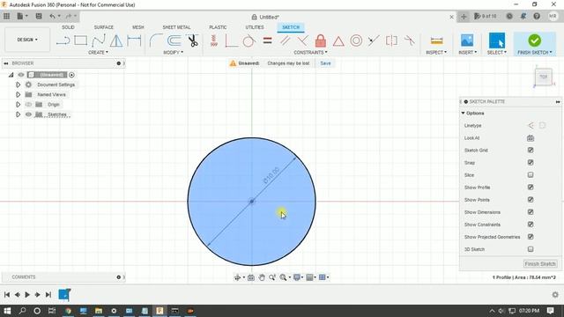Select the Line sketch tool
This screenshot has width=564, height=317.
point(63,41)
